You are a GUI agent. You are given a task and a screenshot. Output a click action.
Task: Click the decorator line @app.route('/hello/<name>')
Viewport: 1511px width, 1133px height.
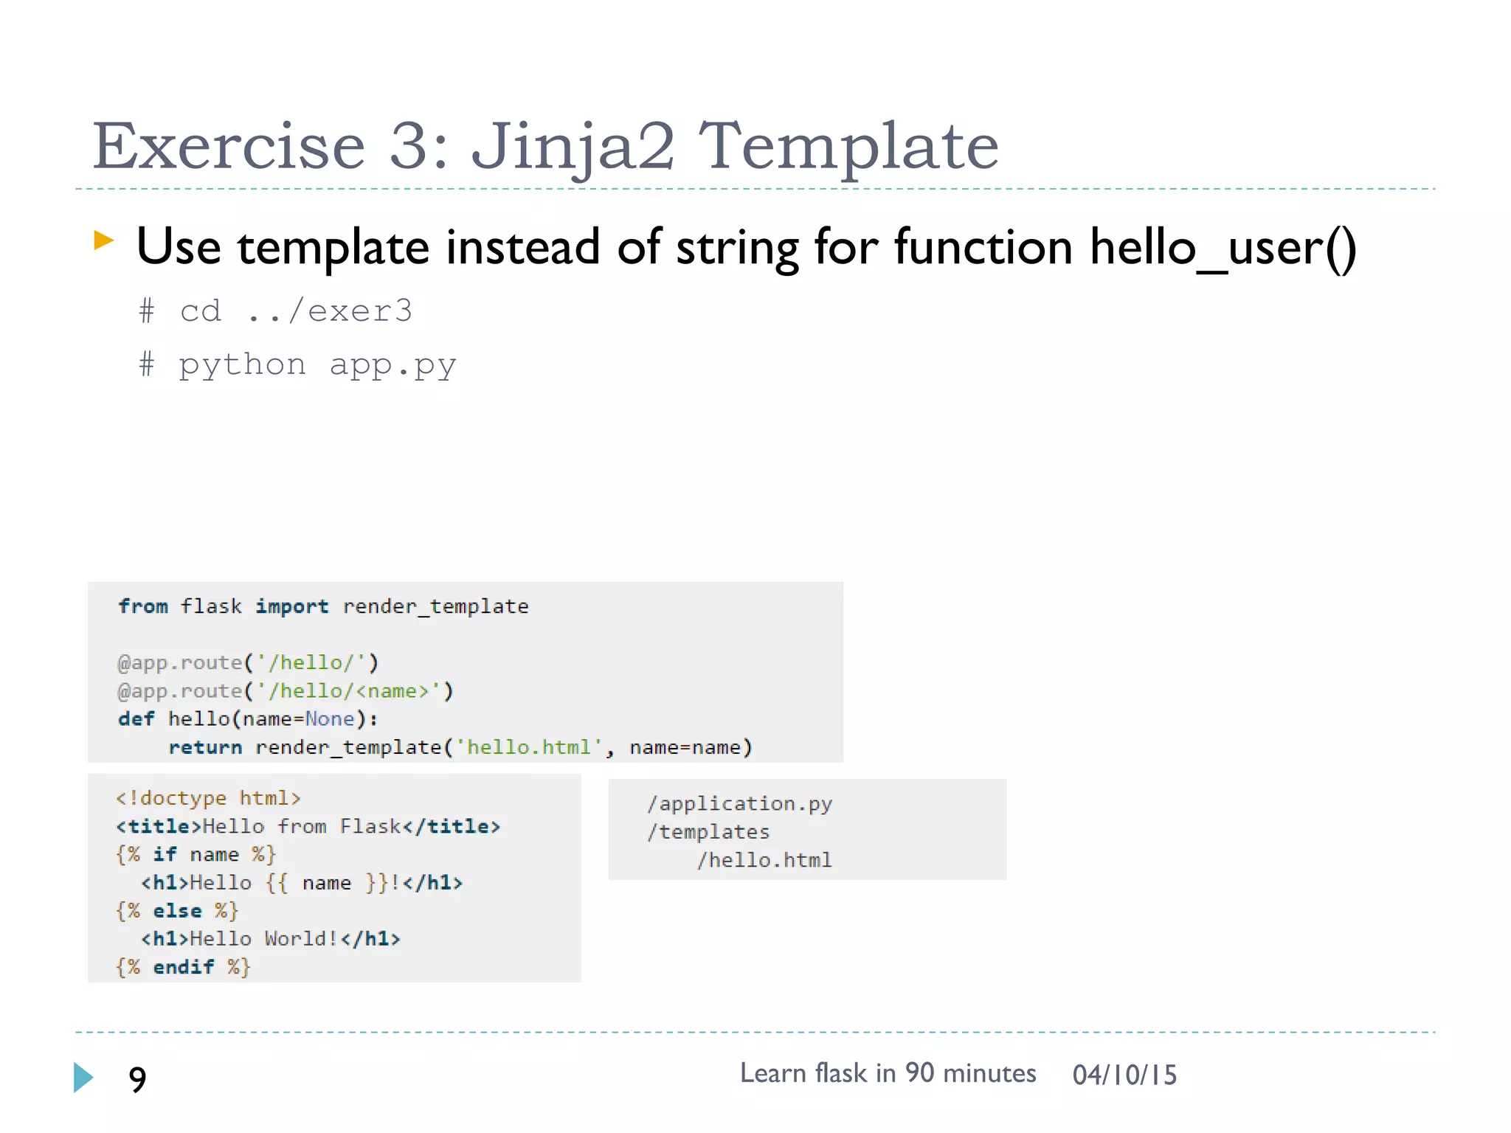(x=286, y=691)
